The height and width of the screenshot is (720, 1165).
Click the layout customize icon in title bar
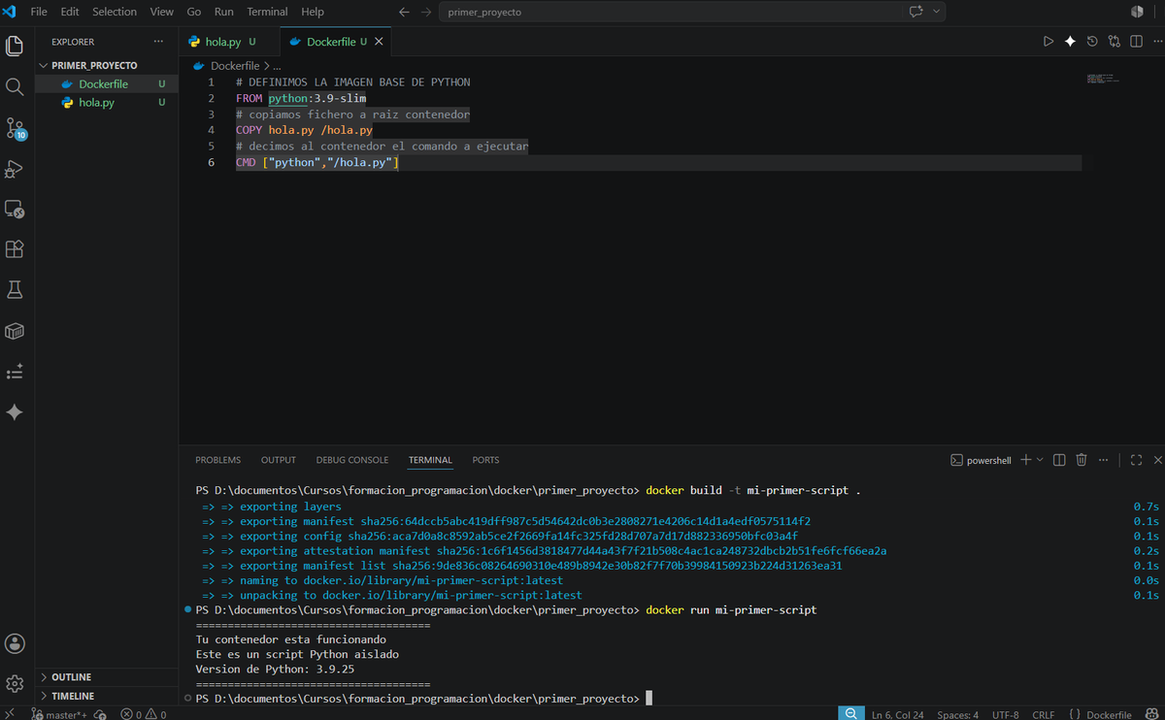click(x=1137, y=12)
